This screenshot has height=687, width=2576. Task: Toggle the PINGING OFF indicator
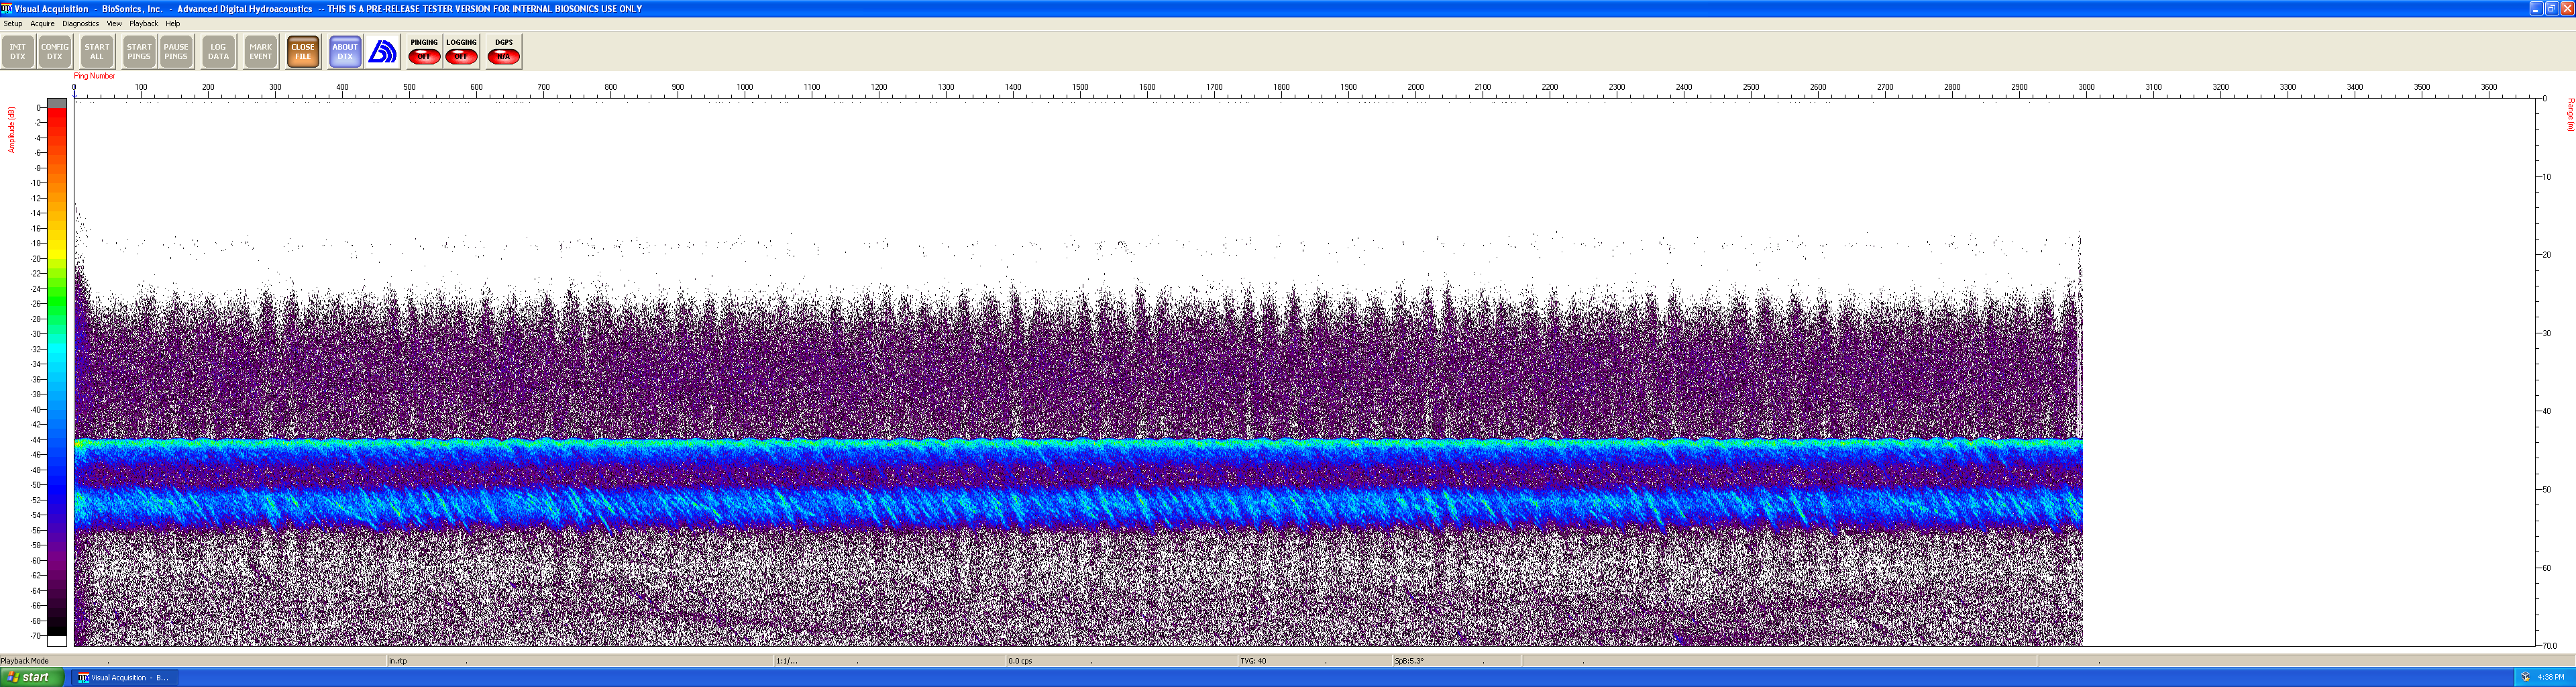[x=424, y=52]
